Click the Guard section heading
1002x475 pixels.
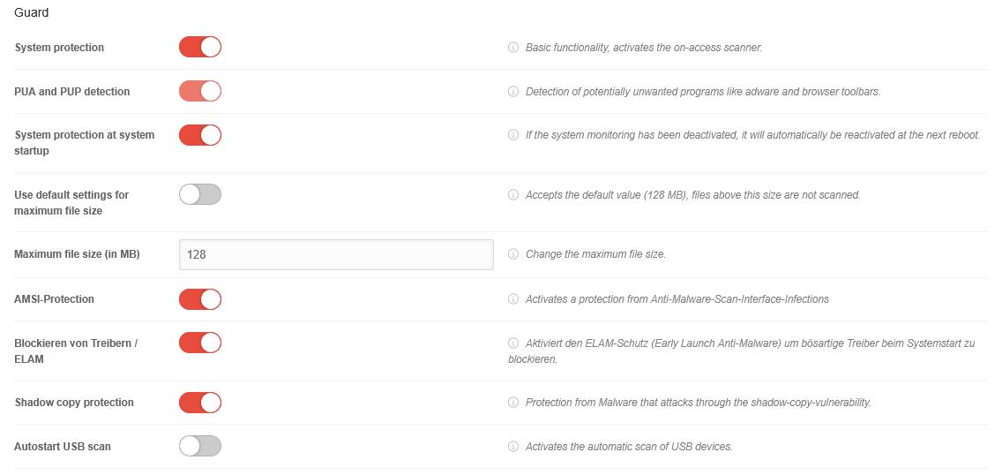(x=32, y=13)
